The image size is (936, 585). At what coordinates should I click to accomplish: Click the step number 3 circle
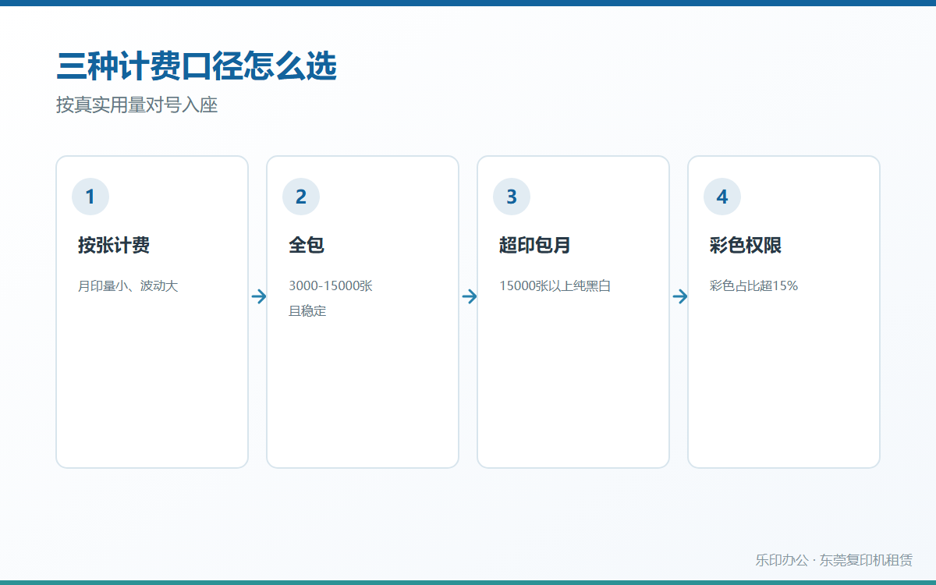[512, 197]
